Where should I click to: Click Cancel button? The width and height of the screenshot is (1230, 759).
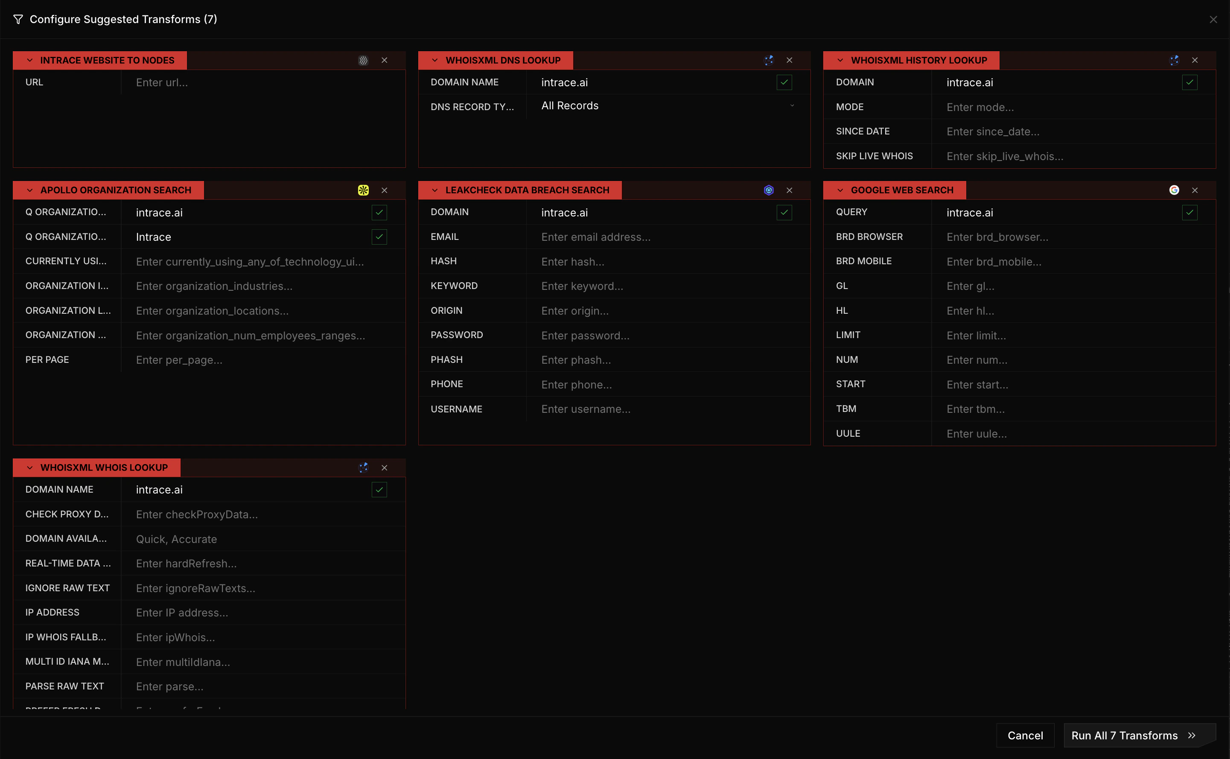click(x=1025, y=736)
